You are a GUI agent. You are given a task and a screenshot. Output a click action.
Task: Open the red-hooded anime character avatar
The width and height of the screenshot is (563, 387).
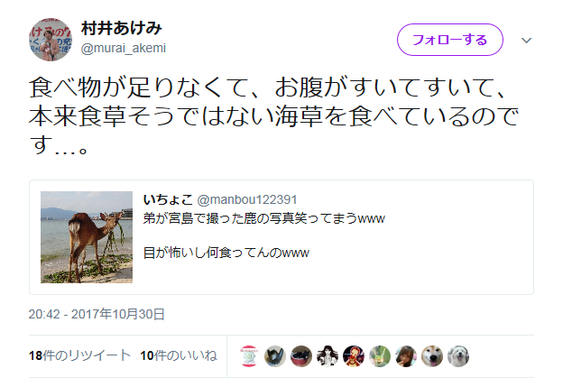[354, 356]
